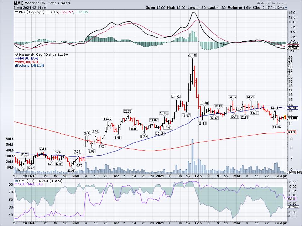Click the 6.34 September low label
Image resolution: width=302 pixels, height=226 pixels.
[21, 170]
